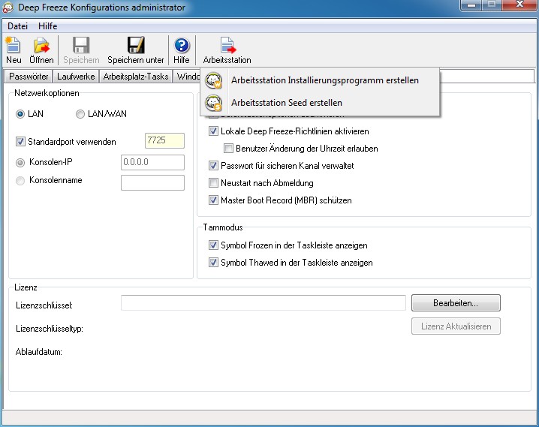Select Arbeitsstation Seed erstellen
Screen dimensions: 539x427
tap(286, 103)
